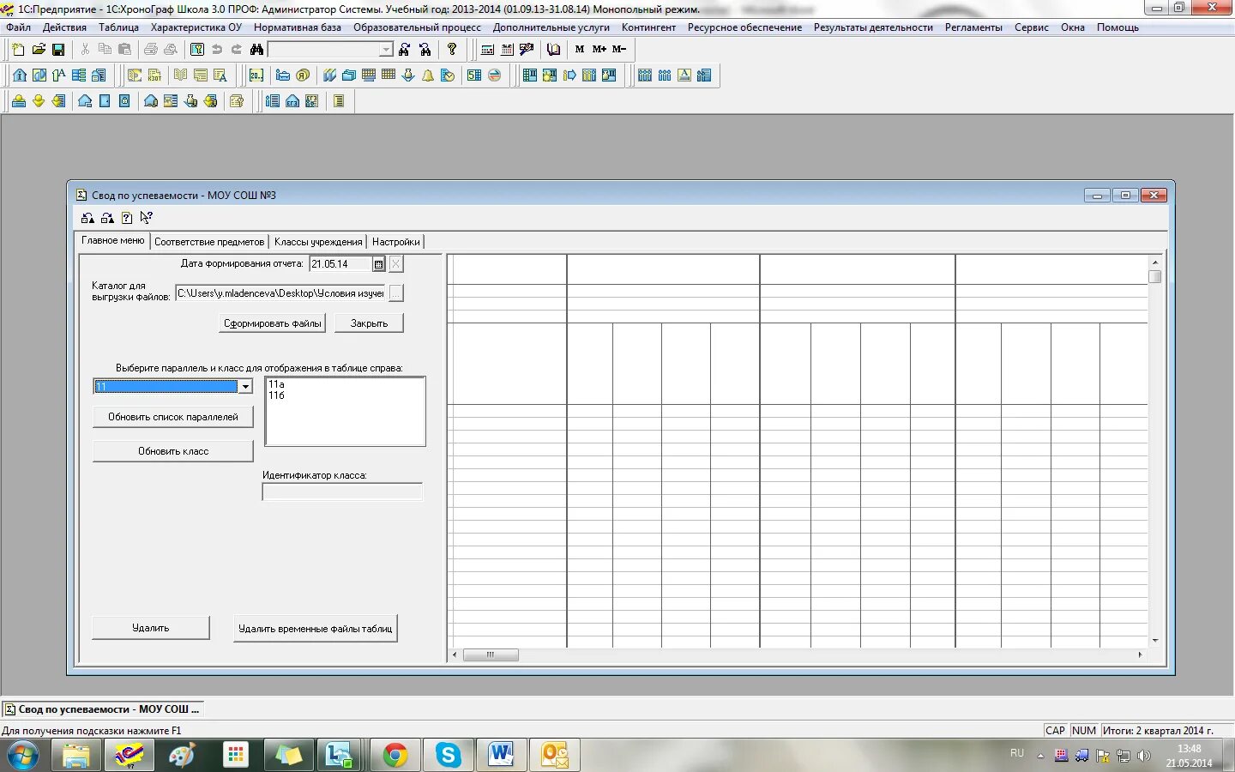Click the browse '...' button for export folder

395,293
